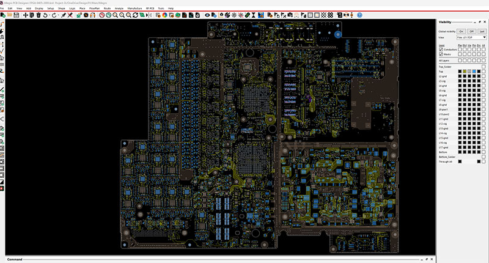Click the first magnifier zoom icon
Viewport: 489px width, 263px height.
point(115,15)
